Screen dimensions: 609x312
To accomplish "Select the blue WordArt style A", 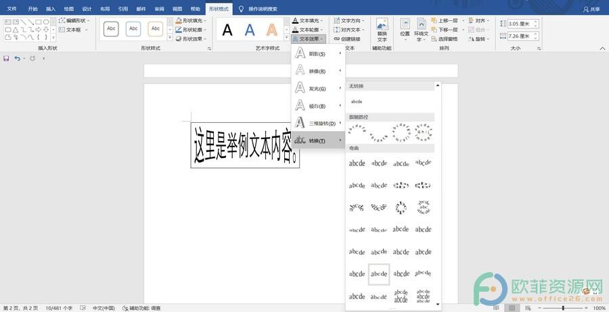I will point(250,30).
